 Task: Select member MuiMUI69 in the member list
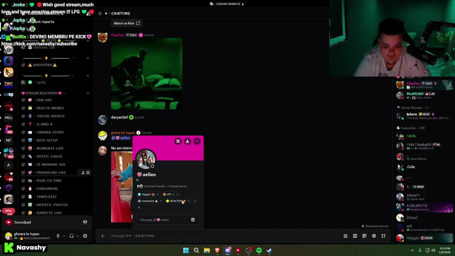[425, 95]
